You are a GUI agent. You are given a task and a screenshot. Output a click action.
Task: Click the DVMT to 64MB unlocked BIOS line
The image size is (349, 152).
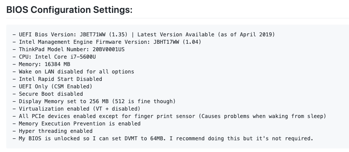163,138
